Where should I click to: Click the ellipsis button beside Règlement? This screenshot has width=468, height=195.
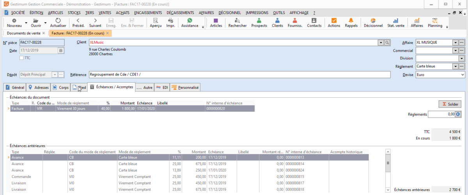[x=462, y=66]
